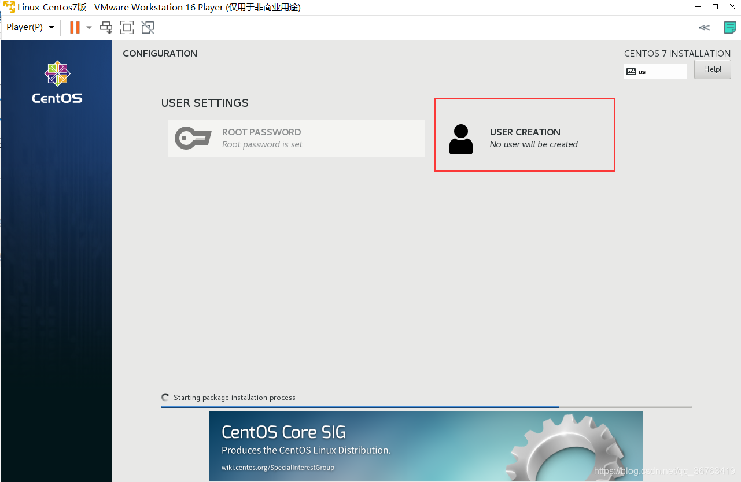The width and height of the screenshot is (741, 482).
Task: Expand the power options dropdown arrow
Action: click(x=89, y=27)
